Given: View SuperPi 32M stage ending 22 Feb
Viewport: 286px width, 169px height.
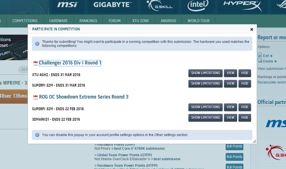Looking at the screenshot, I should tap(230, 107).
